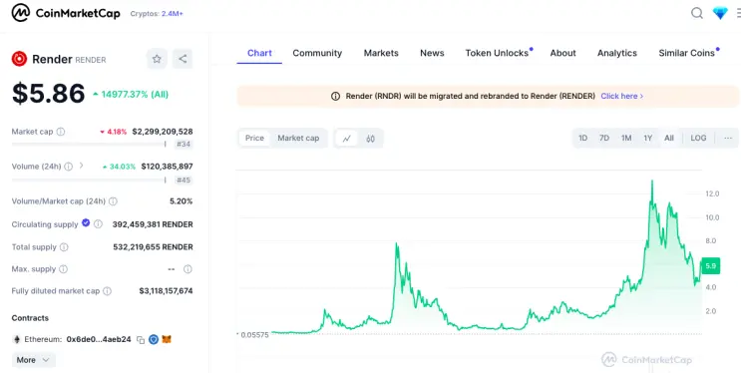Screen dimensions: 741x373
Task: Show Volume (24h) info icon
Action: click(x=69, y=167)
